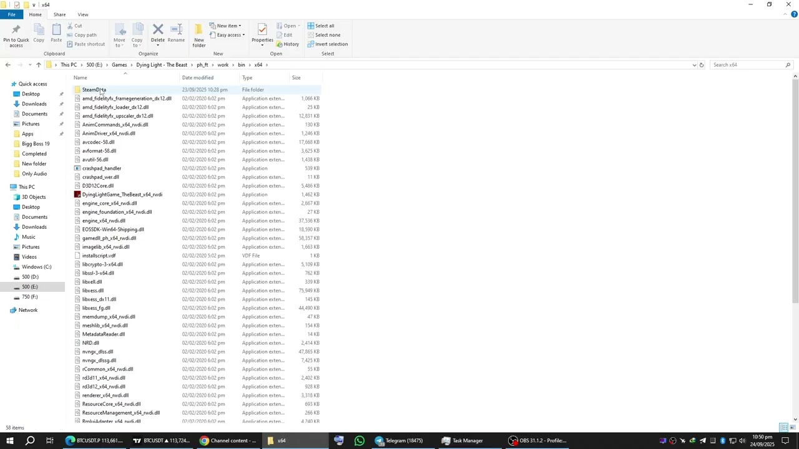Switch to the Home ribbon tab
This screenshot has width=799, height=449.
coord(35,14)
